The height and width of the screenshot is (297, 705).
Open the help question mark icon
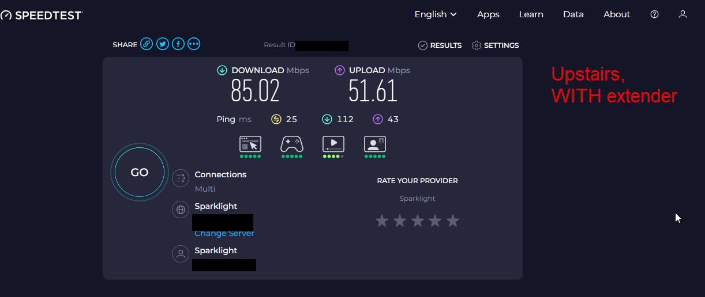pyautogui.click(x=654, y=14)
